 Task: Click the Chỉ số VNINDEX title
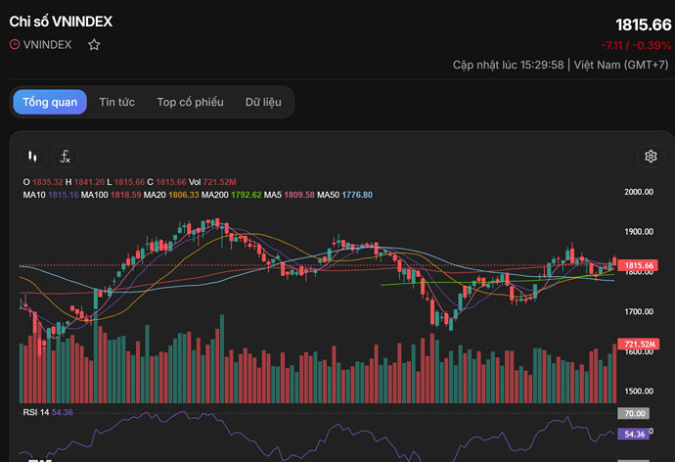(61, 22)
